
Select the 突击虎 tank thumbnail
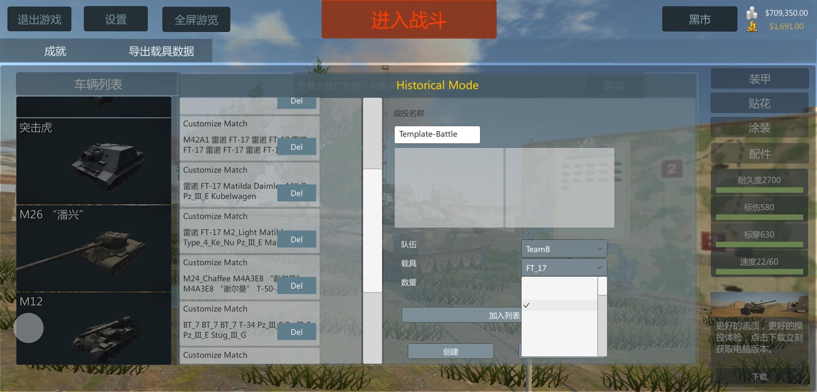94,161
